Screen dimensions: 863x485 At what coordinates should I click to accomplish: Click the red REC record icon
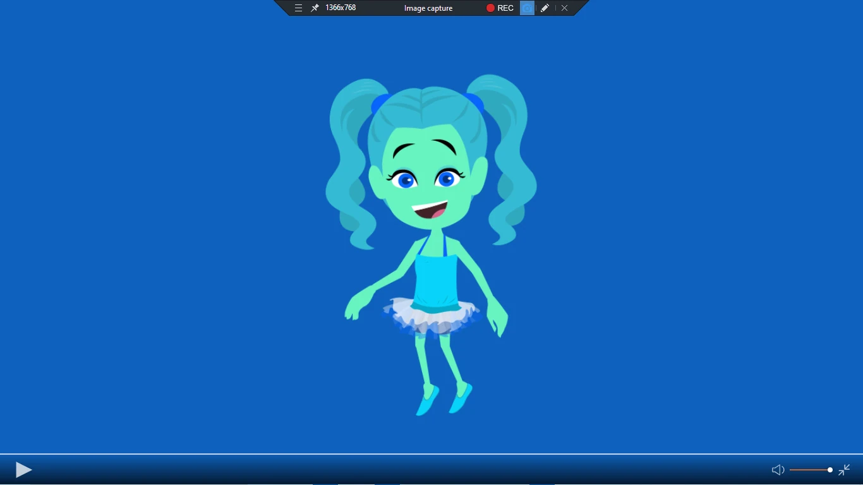[490, 8]
